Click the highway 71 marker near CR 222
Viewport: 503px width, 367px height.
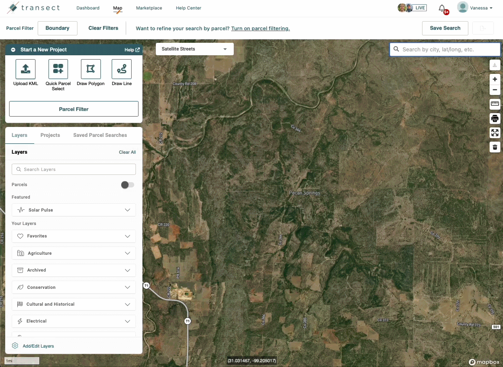pos(147,285)
